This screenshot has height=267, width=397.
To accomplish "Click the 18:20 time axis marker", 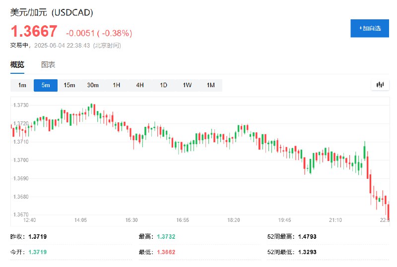I will point(233,220).
